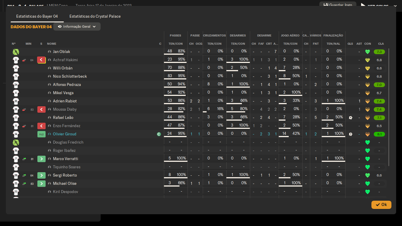Click Rafael Leão's goal ball icon

[350, 118]
